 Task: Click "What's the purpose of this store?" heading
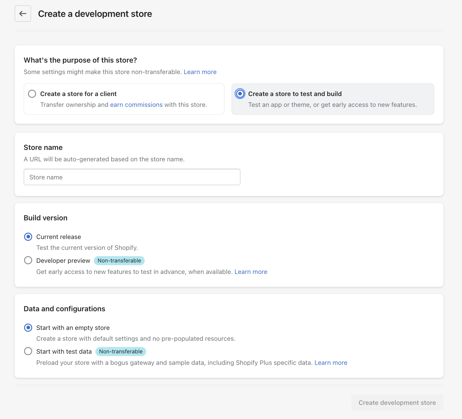[x=80, y=60]
